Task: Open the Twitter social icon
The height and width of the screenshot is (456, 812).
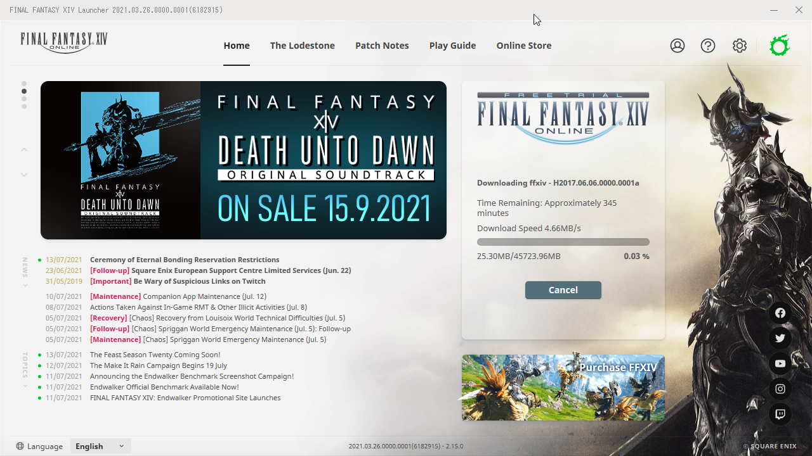Action: (x=780, y=338)
